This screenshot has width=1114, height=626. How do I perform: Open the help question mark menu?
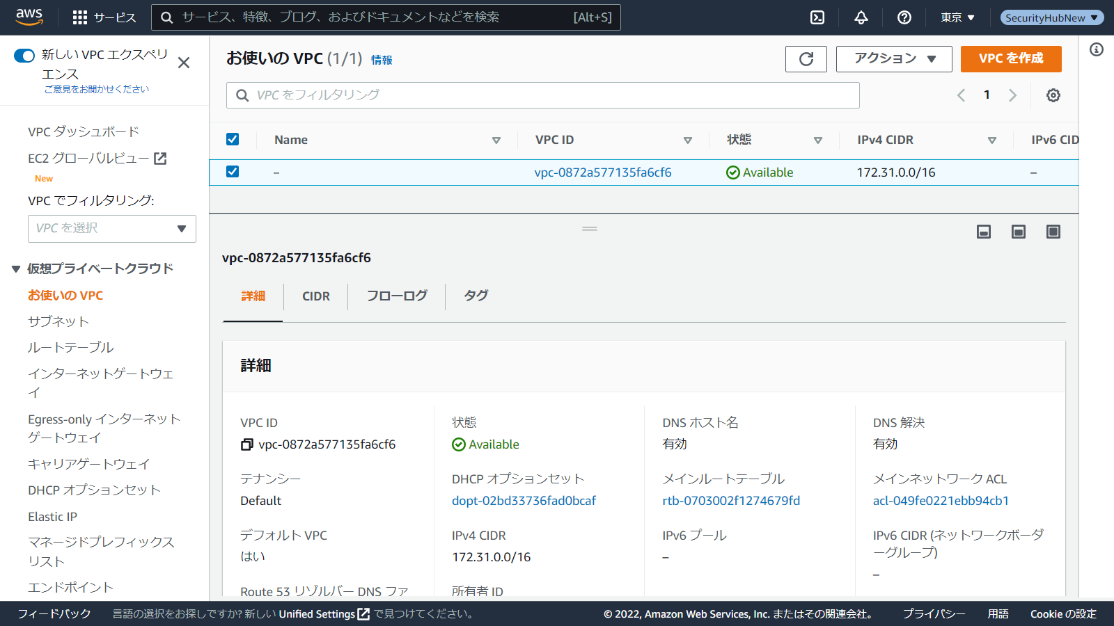point(904,17)
